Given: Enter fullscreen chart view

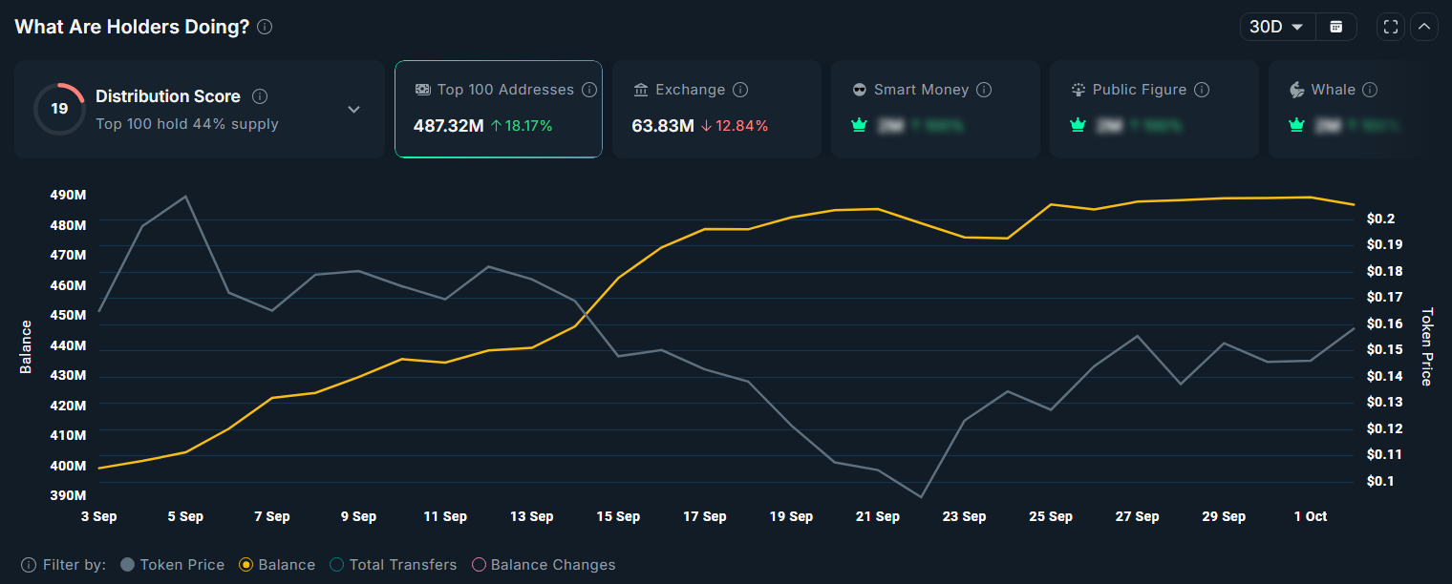Looking at the screenshot, I should pos(1390,26).
